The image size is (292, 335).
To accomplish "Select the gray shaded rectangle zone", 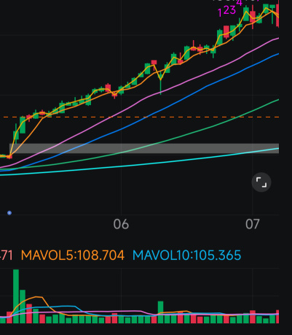I will [144, 148].
